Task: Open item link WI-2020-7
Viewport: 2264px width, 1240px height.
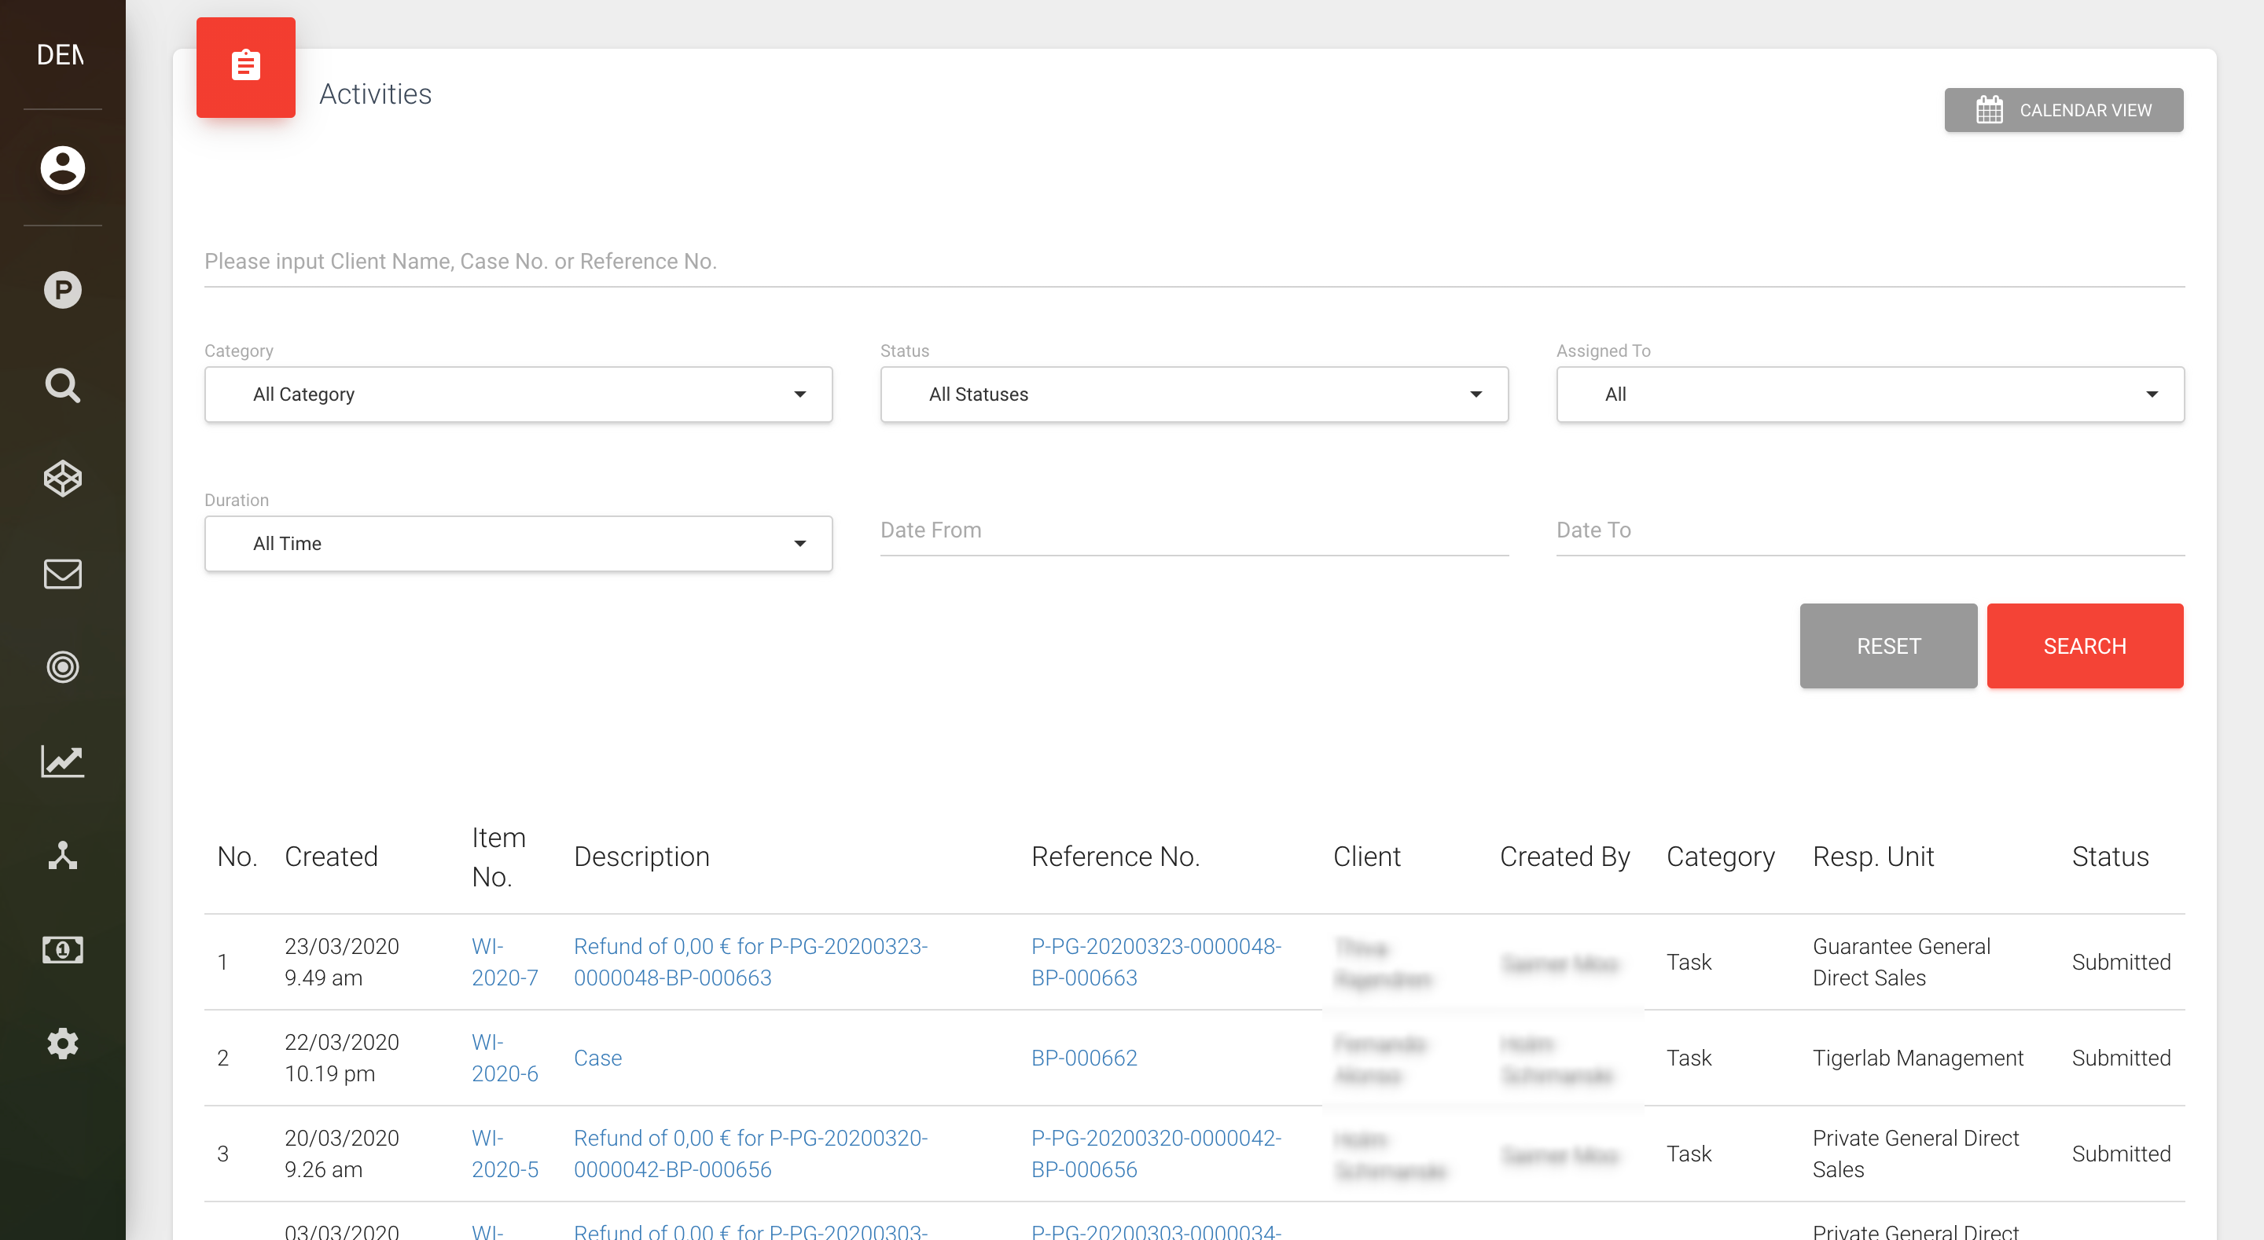Action: coord(505,961)
